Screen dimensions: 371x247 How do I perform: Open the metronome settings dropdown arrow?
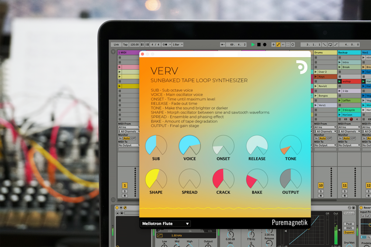click(169, 45)
